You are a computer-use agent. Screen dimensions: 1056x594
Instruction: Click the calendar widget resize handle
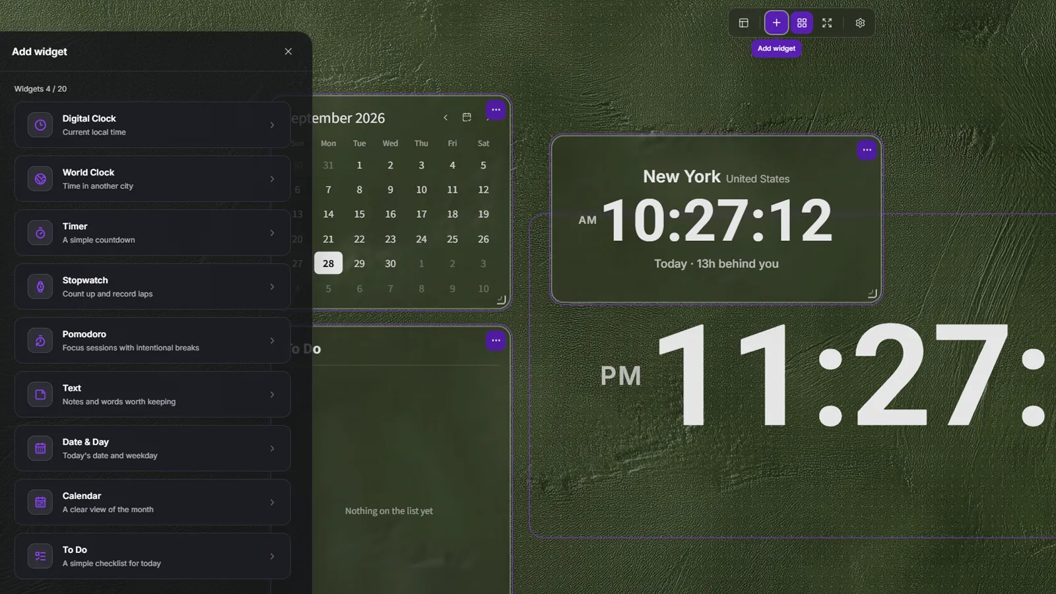(x=502, y=300)
